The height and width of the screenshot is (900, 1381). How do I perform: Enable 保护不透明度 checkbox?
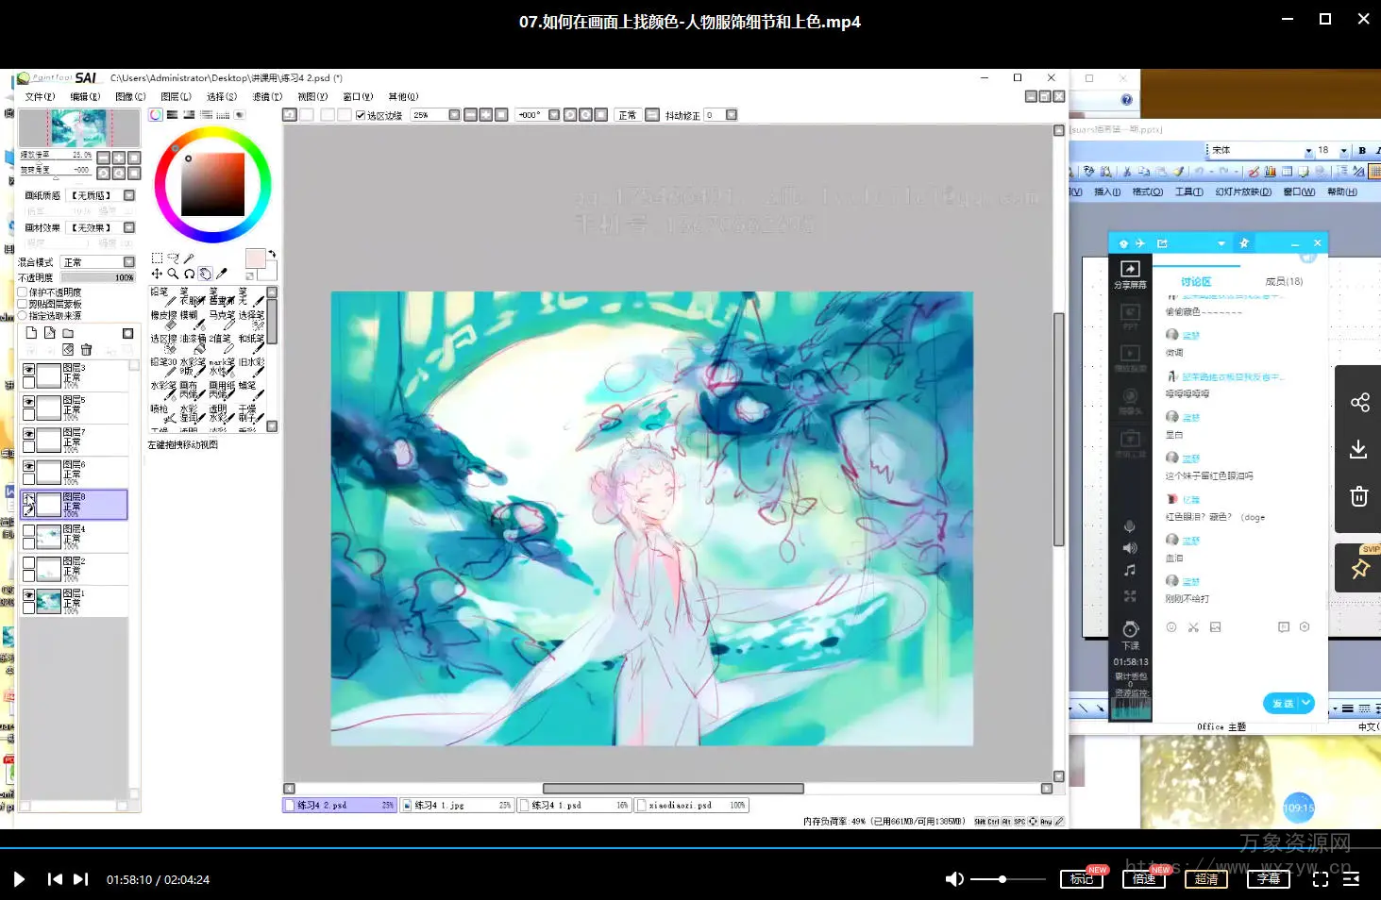23,292
